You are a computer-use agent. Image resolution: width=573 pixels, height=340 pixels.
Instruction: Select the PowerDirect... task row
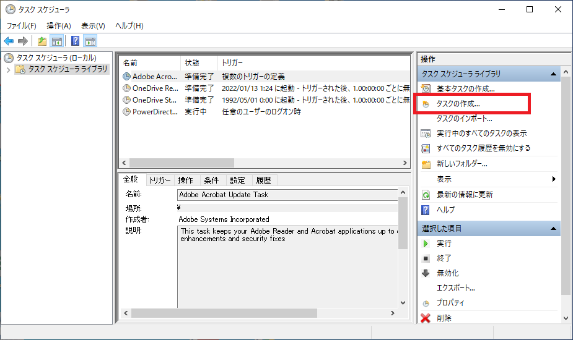[x=266, y=112]
